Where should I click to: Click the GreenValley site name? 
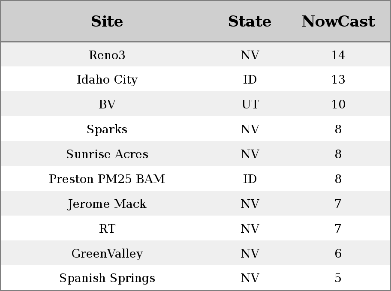click(107, 253)
